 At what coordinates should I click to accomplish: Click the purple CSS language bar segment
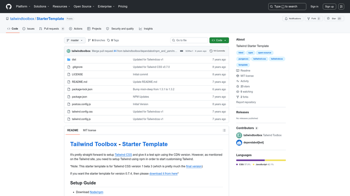(x=250, y=160)
